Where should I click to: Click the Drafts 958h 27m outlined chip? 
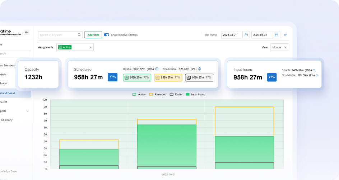199,78
